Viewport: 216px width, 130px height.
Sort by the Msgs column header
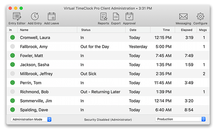(x=203, y=30)
